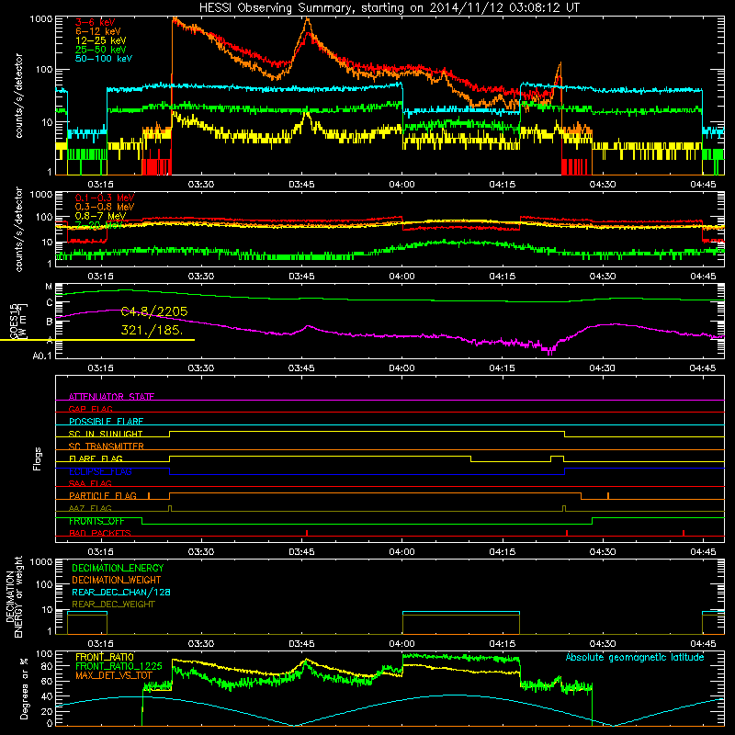The height and width of the screenshot is (735, 735).
Task: Click counts/s/detector axis title of top panel
Action: tap(18, 96)
